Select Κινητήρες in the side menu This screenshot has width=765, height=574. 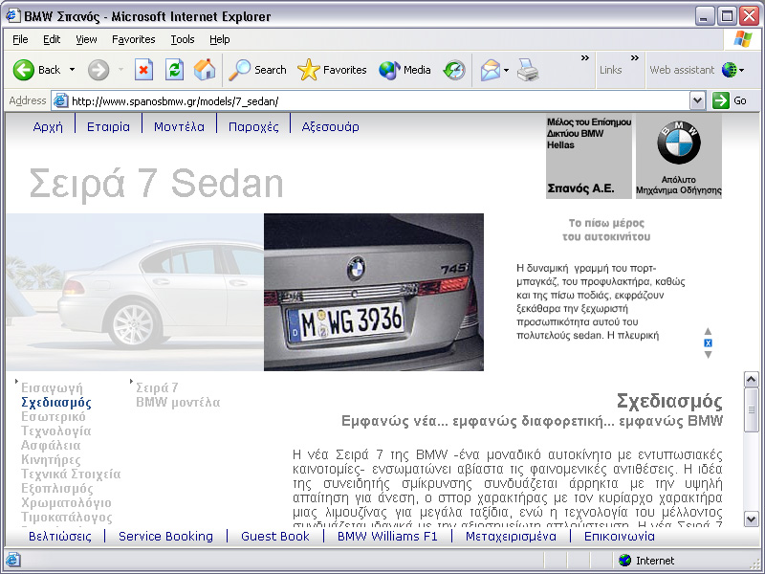51,460
